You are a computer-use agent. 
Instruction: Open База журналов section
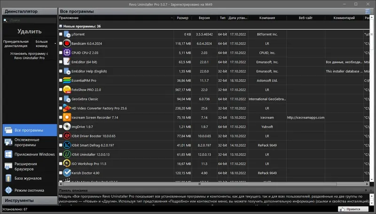coord(30,178)
